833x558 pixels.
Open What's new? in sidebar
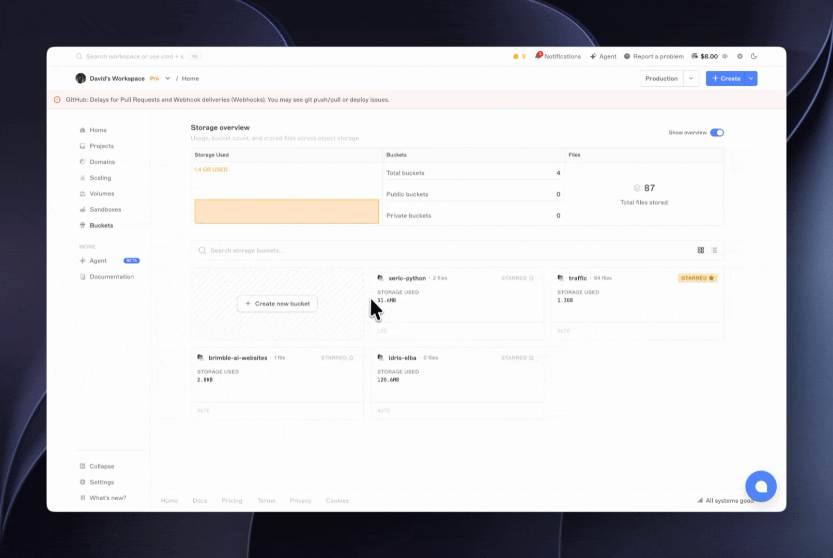click(x=103, y=498)
